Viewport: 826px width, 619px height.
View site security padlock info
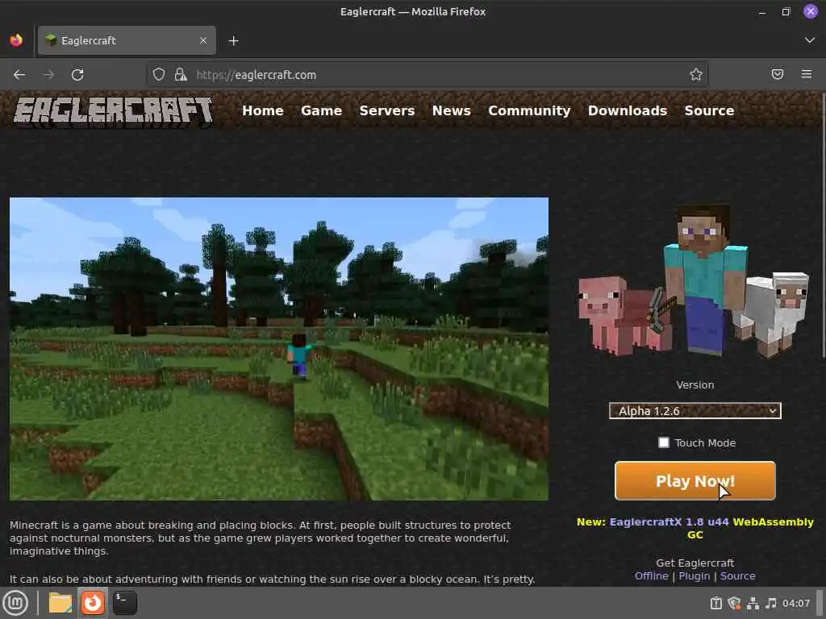[x=181, y=74]
